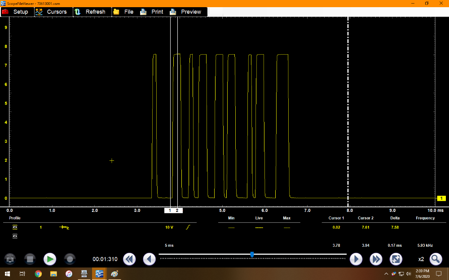Rewind with the double-left arrow button
449x280 pixels.
129,259
